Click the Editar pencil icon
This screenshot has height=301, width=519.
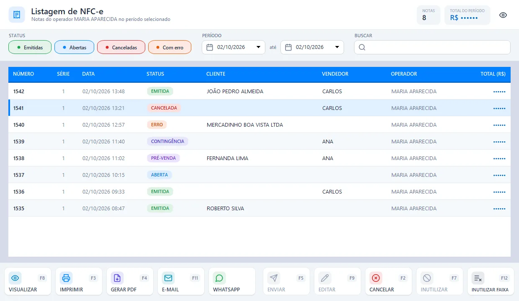click(325, 278)
